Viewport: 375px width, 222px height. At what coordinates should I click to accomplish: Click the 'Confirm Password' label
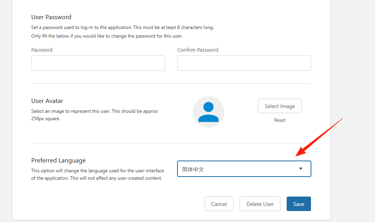tap(198, 50)
